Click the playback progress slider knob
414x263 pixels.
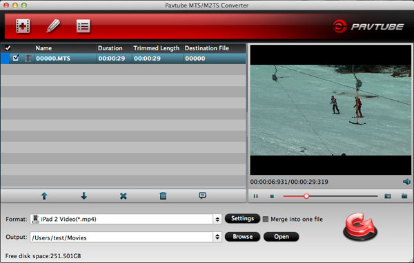tap(306, 196)
